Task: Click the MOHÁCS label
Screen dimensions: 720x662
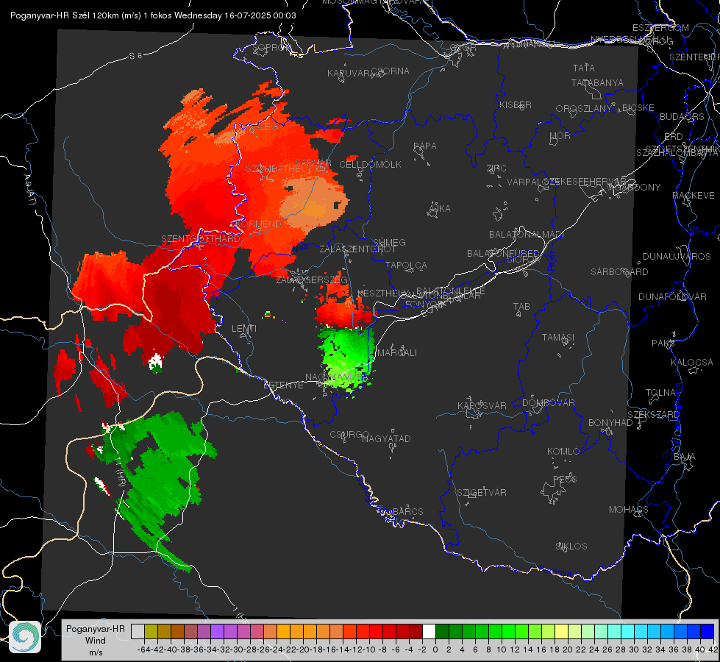Action: point(628,510)
